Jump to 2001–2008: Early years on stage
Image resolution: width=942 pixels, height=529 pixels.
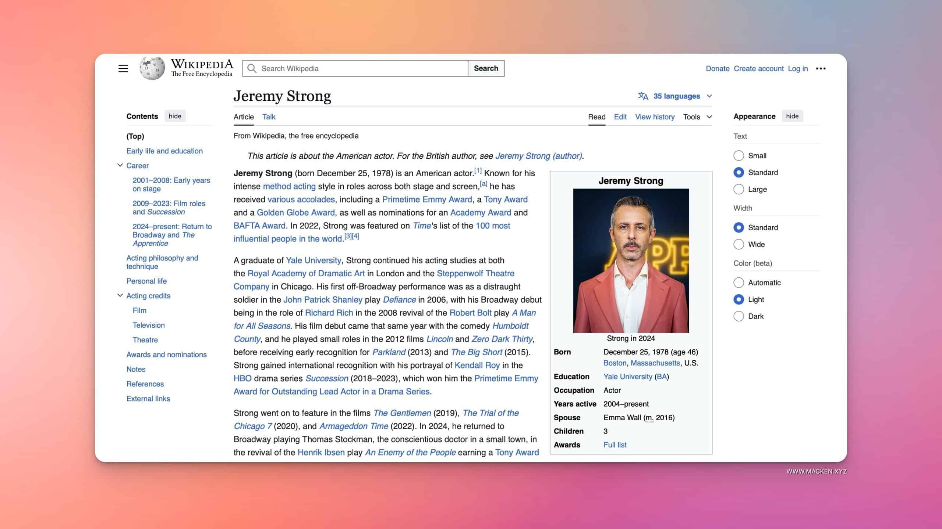click(171, 184)
